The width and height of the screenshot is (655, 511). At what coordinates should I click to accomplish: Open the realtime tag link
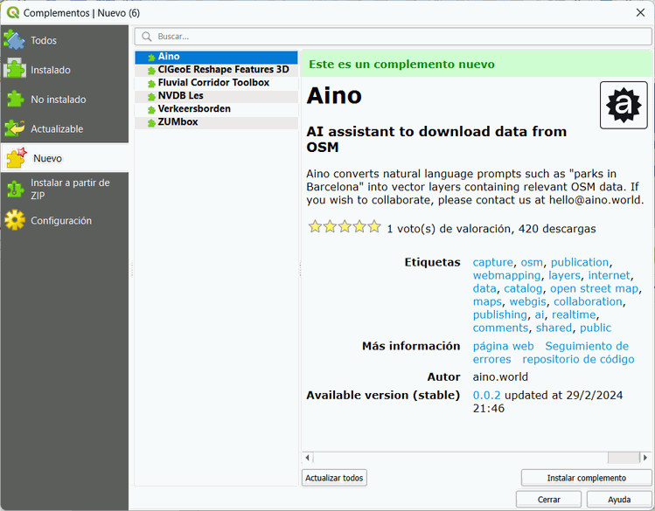coord(575,315)
